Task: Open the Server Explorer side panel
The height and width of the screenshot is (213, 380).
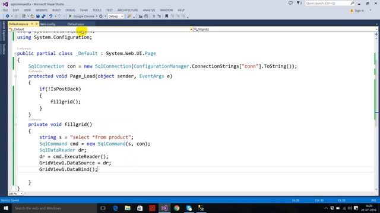Action: [x=4, y=31]
